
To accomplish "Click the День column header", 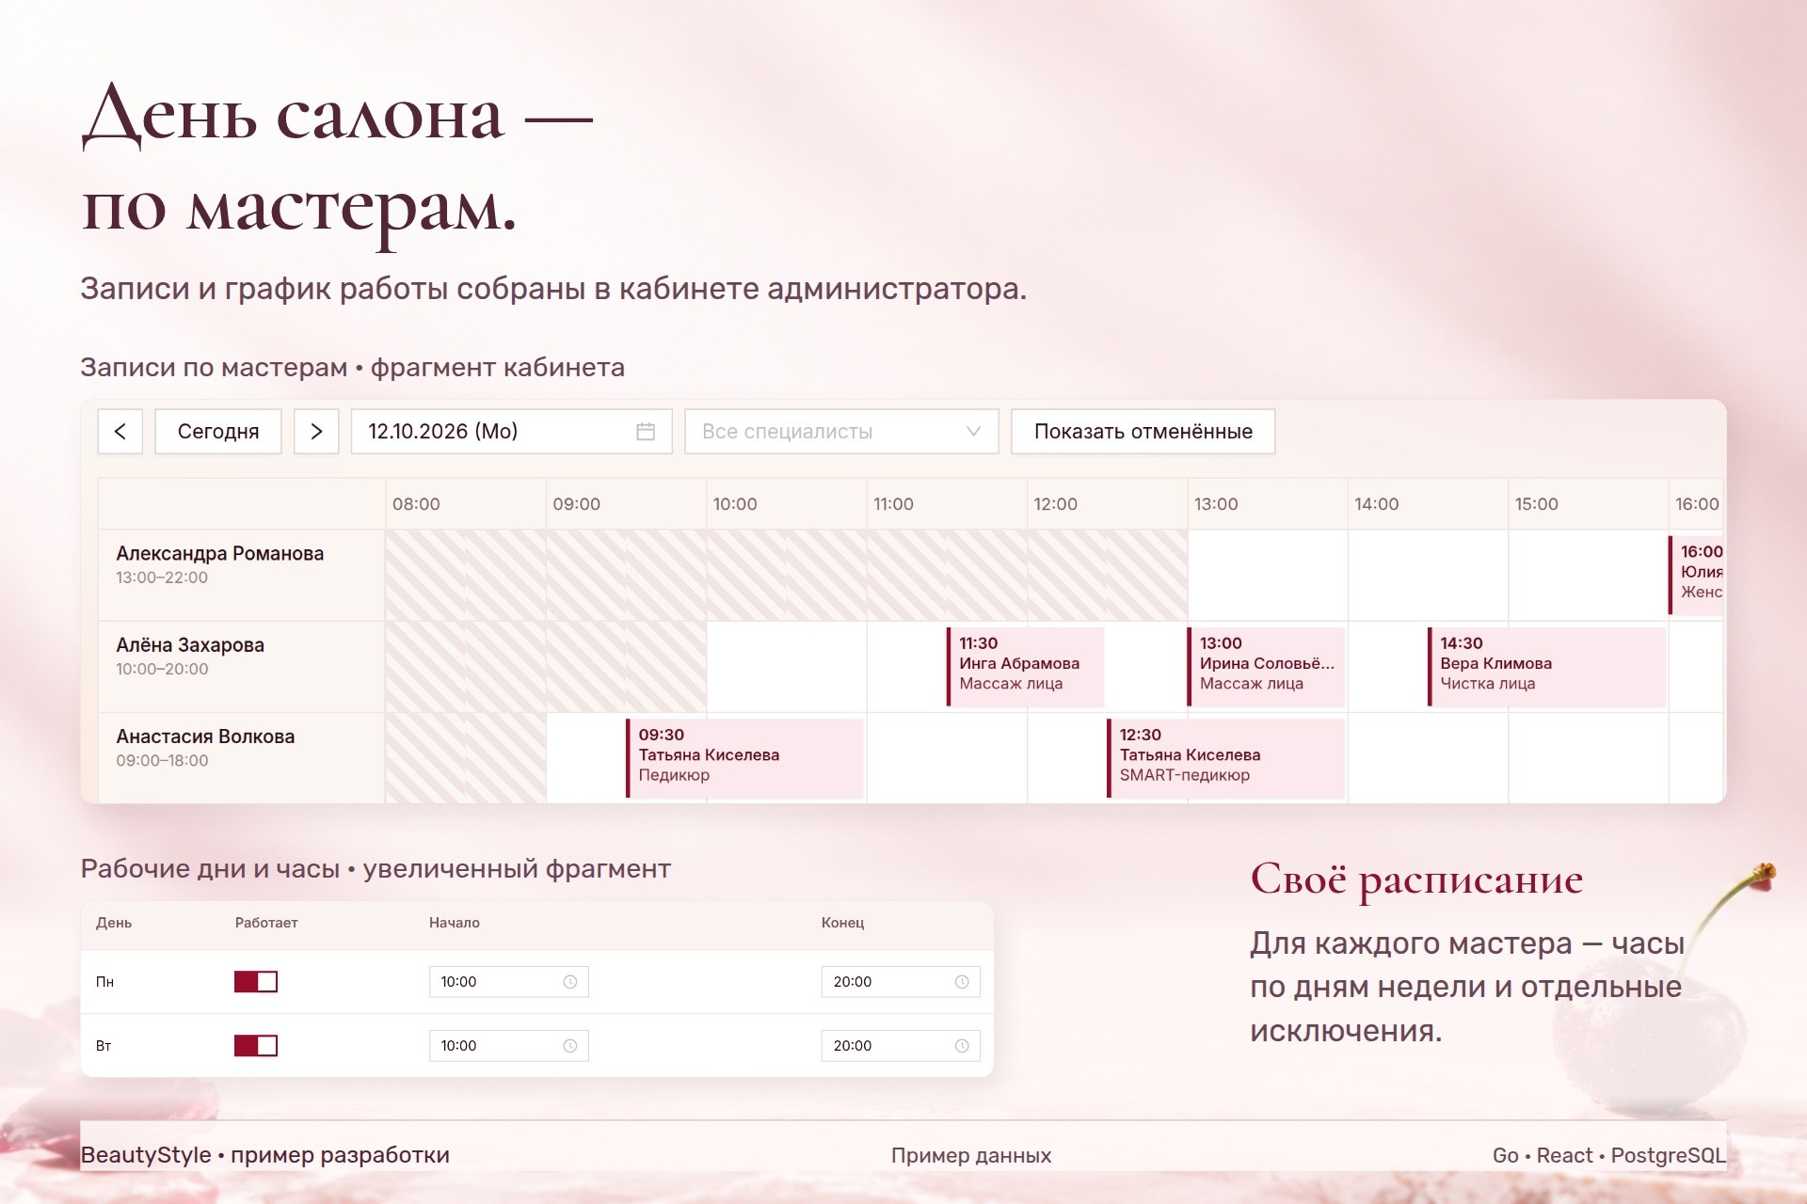I will 114,923.
